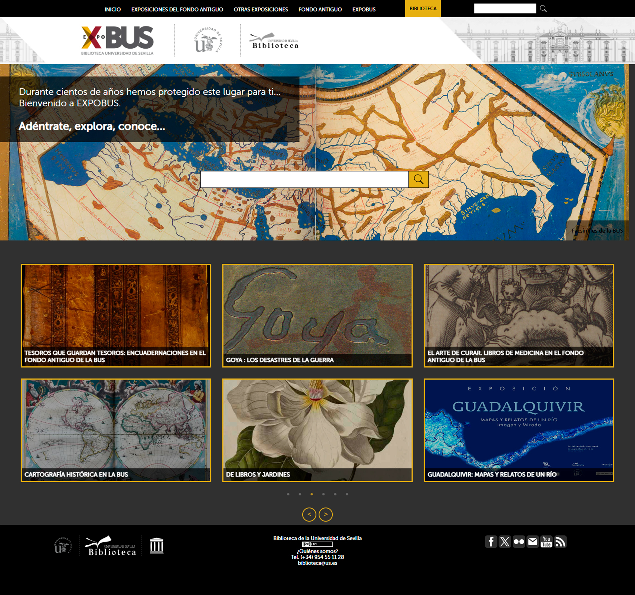Go to previous carousel page arrow
Screen dimensions: 635x595
point(309,514)
